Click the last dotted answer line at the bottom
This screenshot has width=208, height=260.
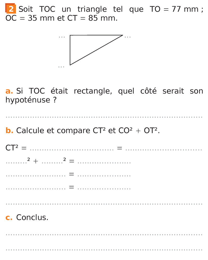point(104,250)
